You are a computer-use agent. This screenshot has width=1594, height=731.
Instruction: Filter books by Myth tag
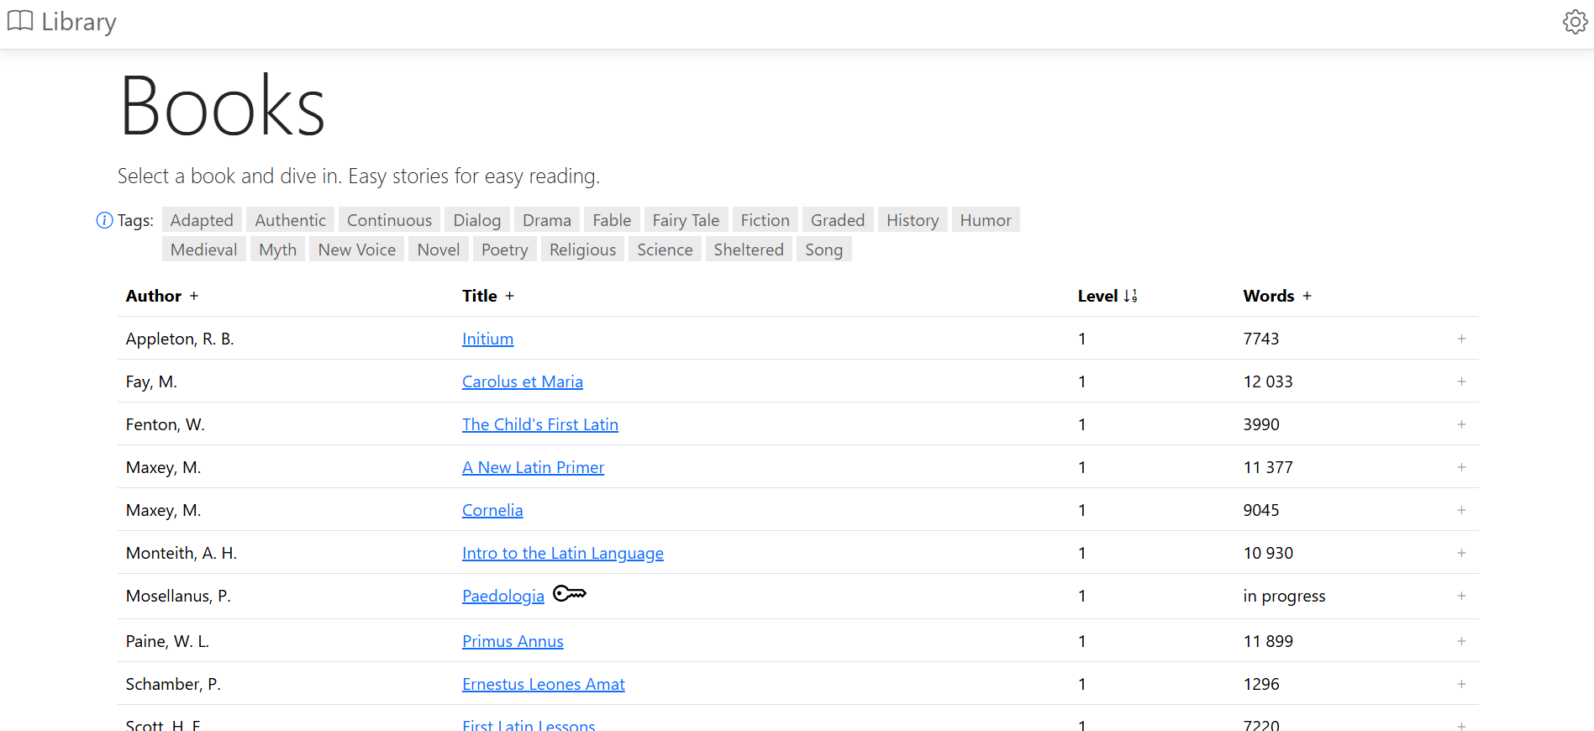tap(278, 250)
